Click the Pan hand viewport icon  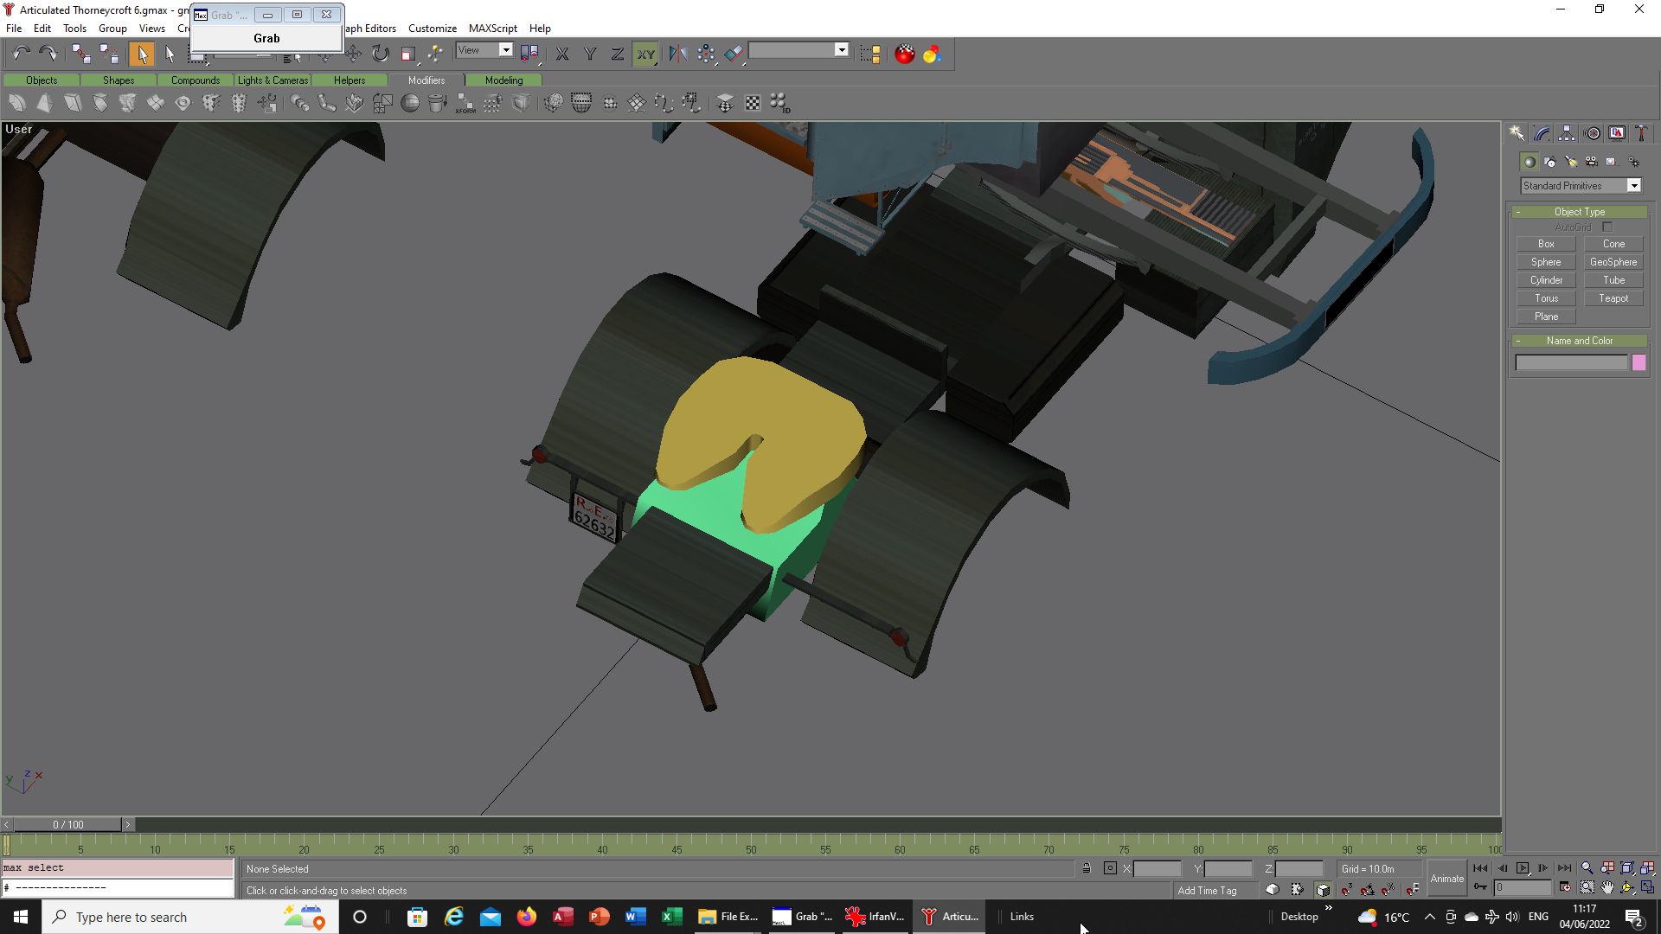click(x=1607, y=887)
